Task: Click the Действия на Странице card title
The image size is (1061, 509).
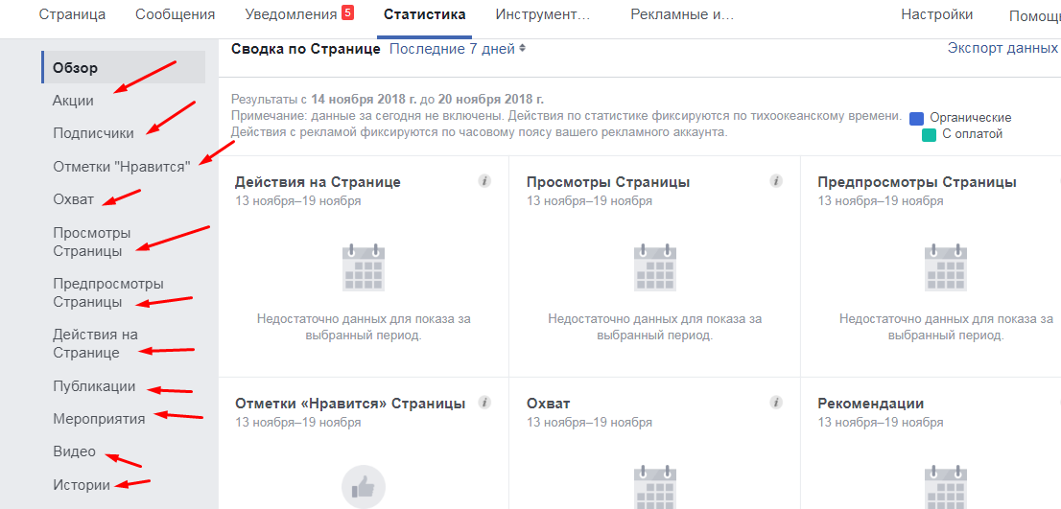Action: pyautogui.click(x=318, y=182)
